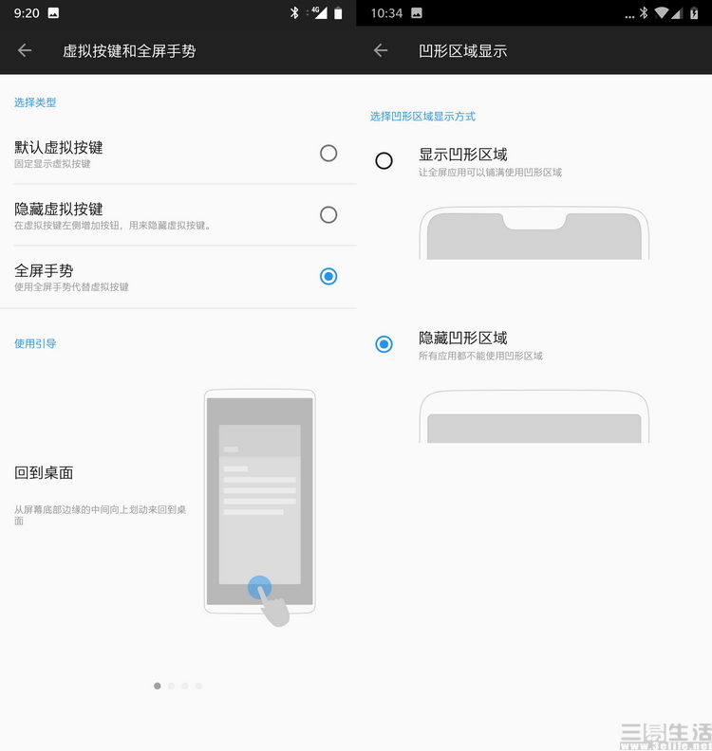The image size is (712, 751).
Task: Tap the last page indicator dot
Action: point(198,686)
